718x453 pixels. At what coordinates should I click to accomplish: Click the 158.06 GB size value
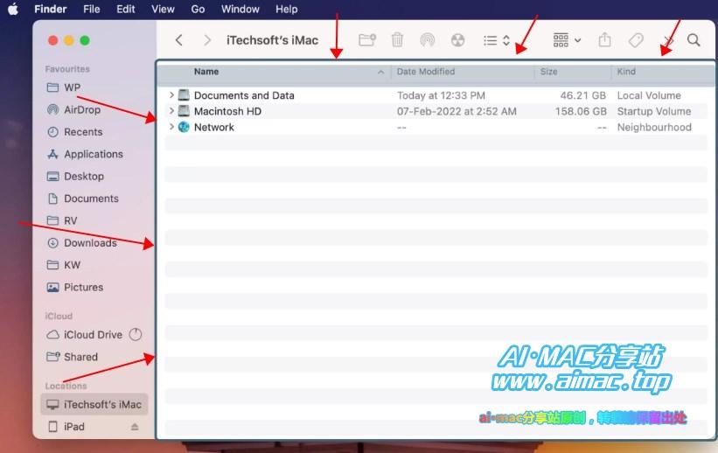(581, 111)
